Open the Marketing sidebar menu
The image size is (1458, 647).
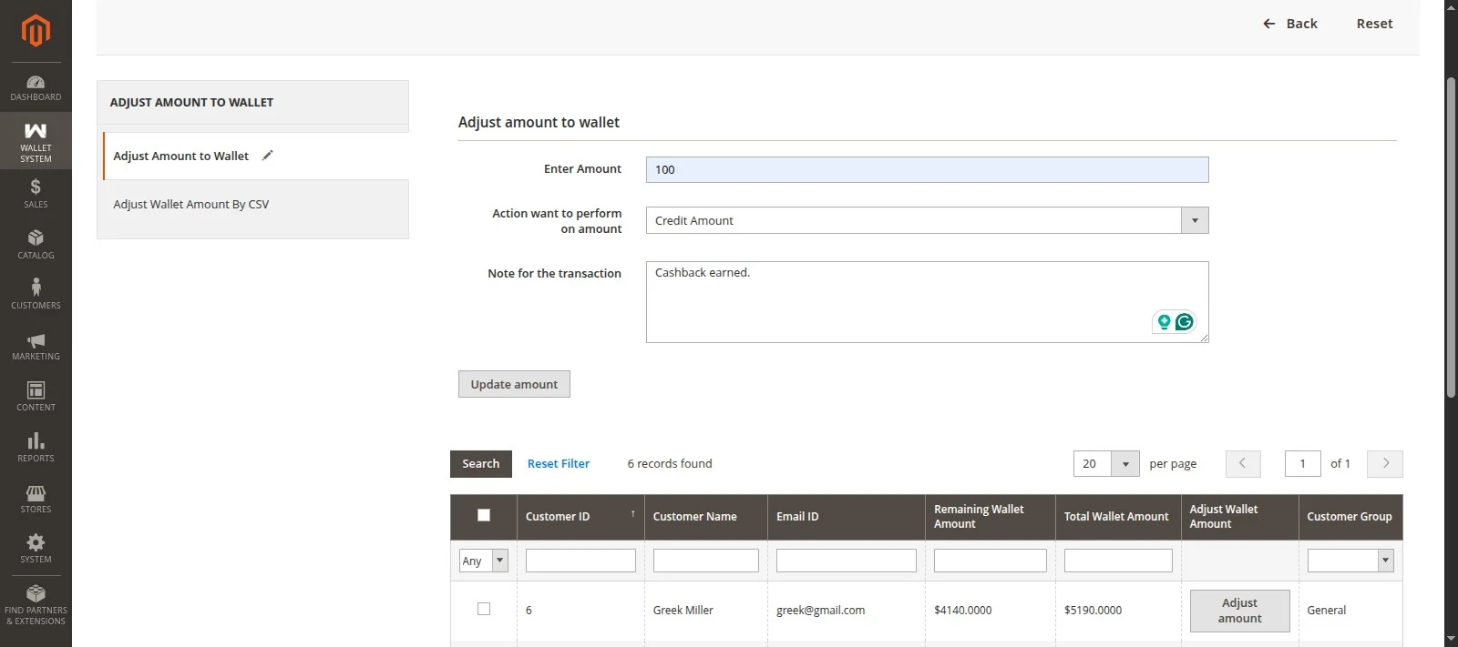(x=36, y=346)
